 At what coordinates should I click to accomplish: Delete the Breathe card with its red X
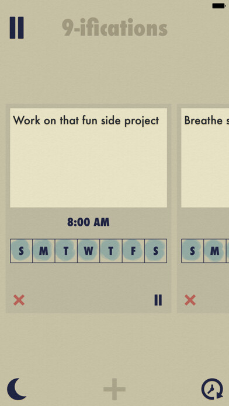190,300
